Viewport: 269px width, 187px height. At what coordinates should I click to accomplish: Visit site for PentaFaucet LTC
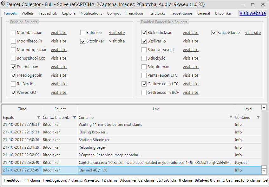click(x=190, y=75)
